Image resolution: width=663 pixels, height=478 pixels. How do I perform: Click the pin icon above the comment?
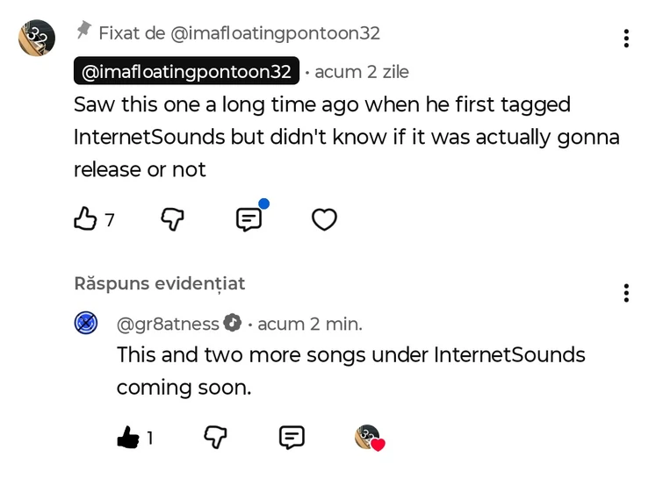coord(84,32)
